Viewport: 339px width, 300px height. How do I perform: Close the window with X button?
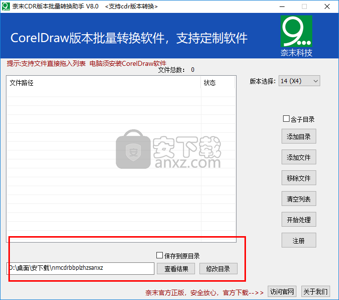click(x=327, y=6)
